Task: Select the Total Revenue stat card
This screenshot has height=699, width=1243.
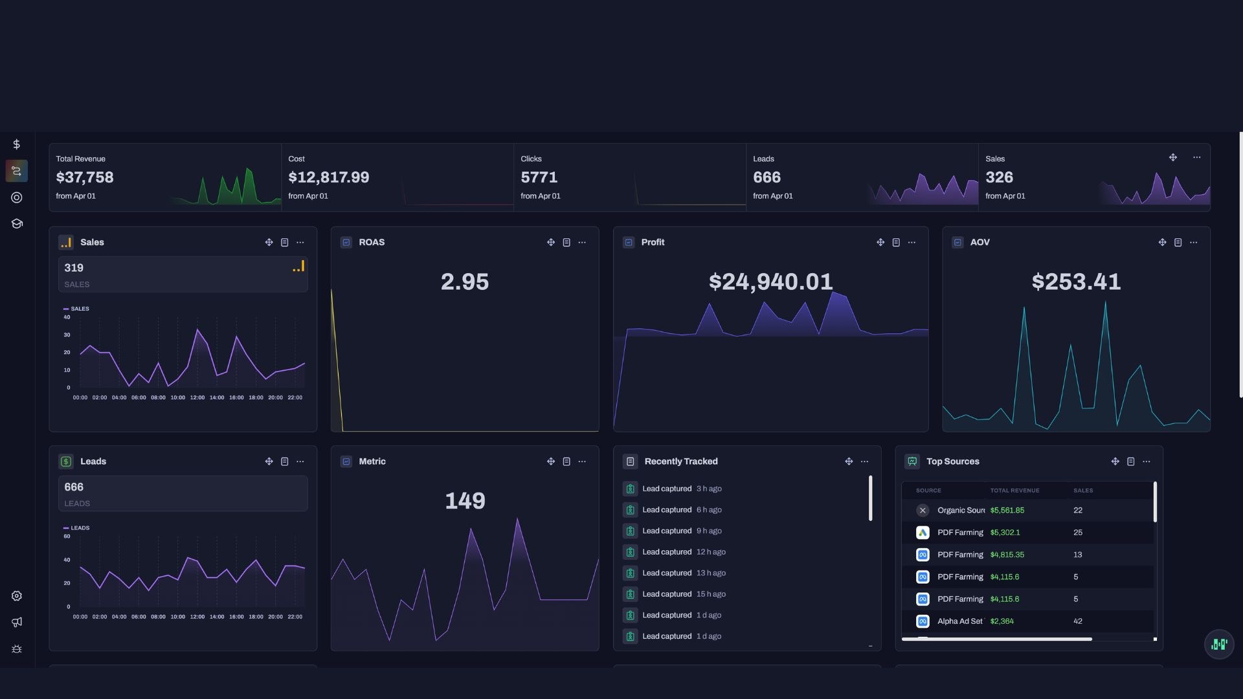Action: point(165,177)
